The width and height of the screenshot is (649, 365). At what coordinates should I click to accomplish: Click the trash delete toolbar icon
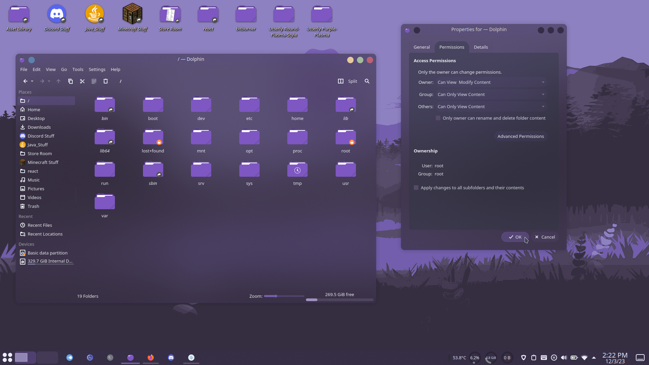click(105, 81)
